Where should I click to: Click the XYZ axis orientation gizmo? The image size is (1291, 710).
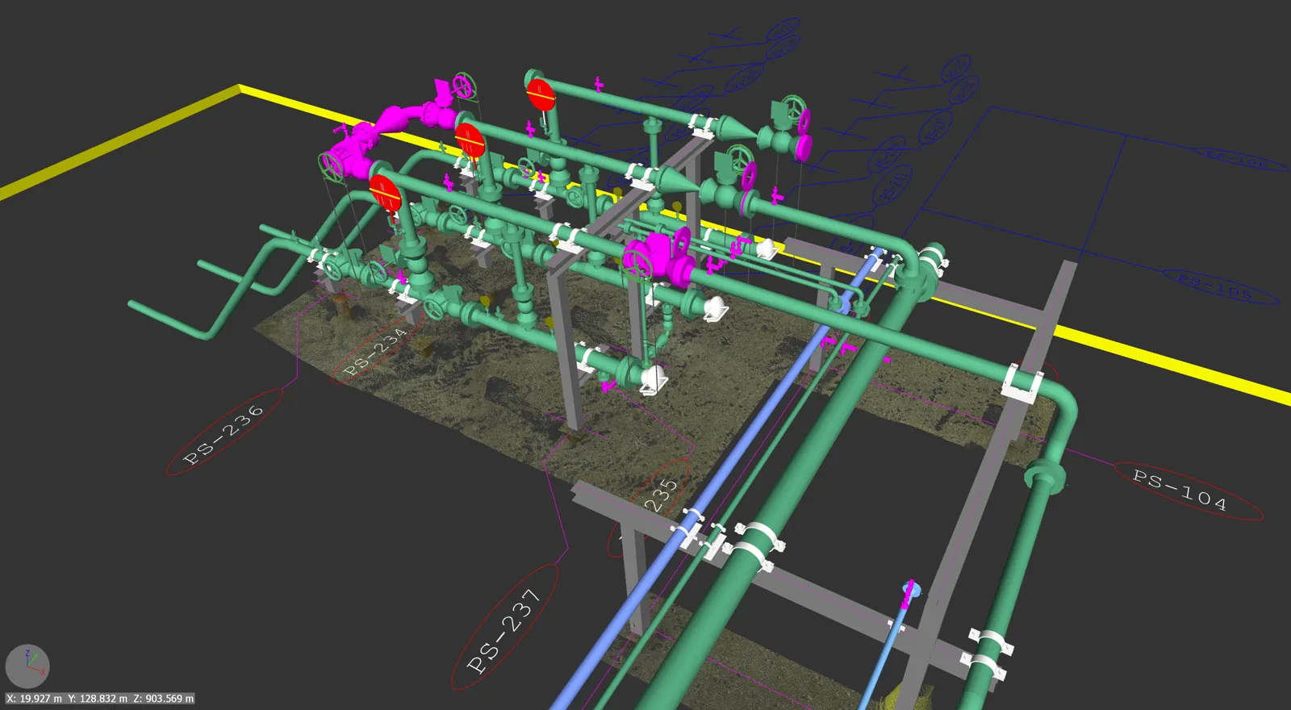[27, 666]
